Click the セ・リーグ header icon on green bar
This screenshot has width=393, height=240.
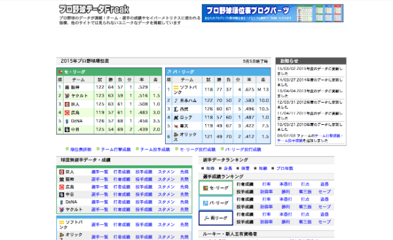click(60, 72)
